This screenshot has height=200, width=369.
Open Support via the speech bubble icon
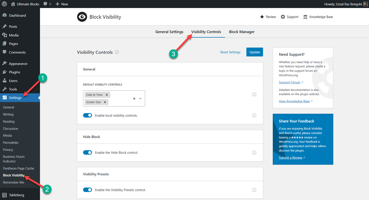pos(283,17)
